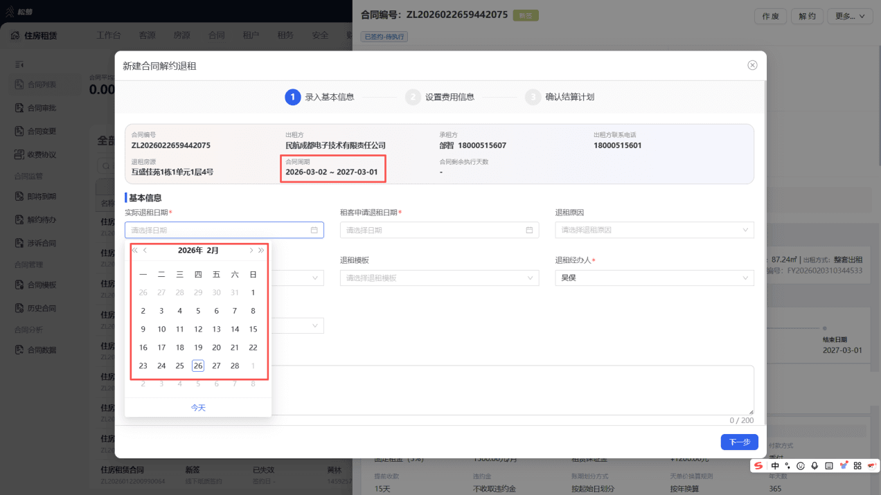Image resolution: width=881 pixels, height=495 pixels.
Task: Go to previous year in date picker
Action: [x=135, y=251]
